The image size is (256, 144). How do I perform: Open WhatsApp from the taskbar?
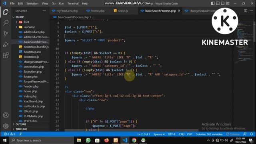point(88,140)
